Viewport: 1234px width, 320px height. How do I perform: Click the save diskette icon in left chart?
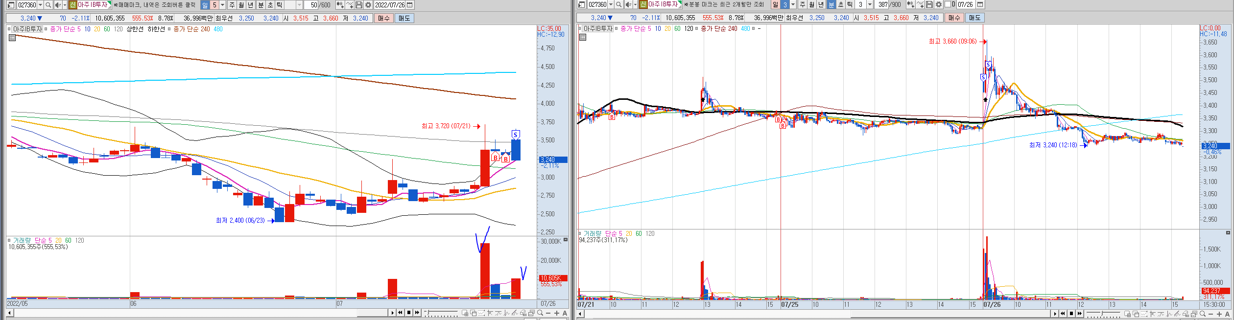[x=359, y=5]
